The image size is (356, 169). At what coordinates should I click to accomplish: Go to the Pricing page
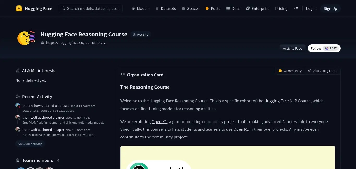point(281,8)
